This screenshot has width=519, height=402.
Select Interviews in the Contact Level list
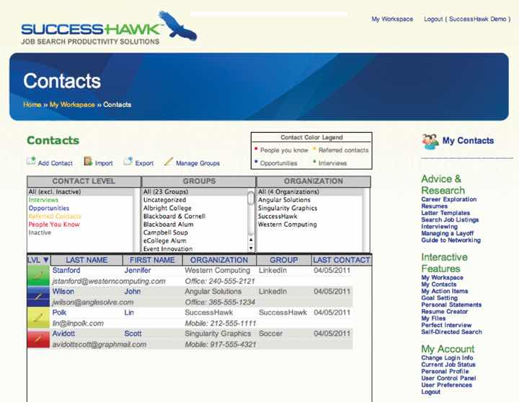tap(43, 200)
